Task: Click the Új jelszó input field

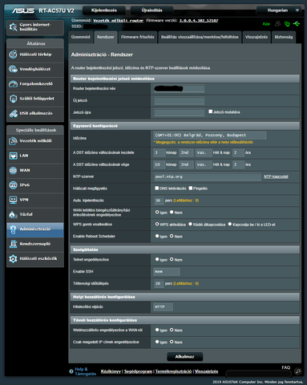Action: (180, 101)
